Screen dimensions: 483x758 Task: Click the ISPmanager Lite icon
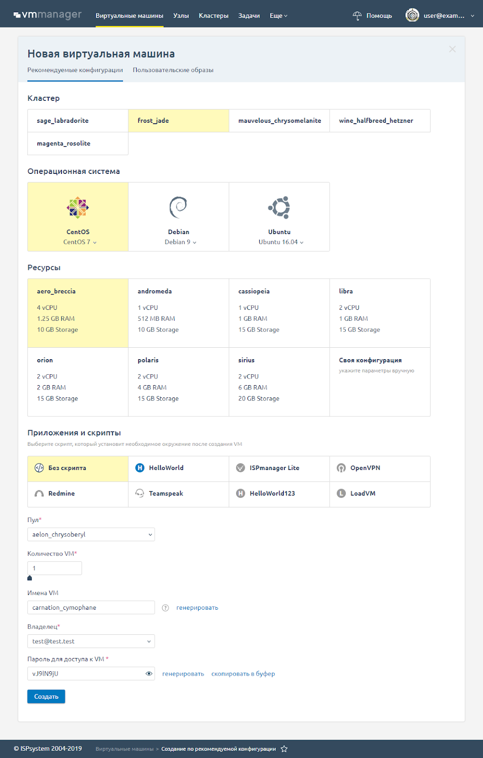pos(240,468)
